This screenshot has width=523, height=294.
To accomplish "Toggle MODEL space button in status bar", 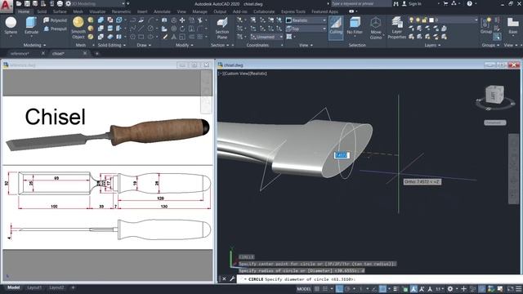I will (x=304, y=289).
